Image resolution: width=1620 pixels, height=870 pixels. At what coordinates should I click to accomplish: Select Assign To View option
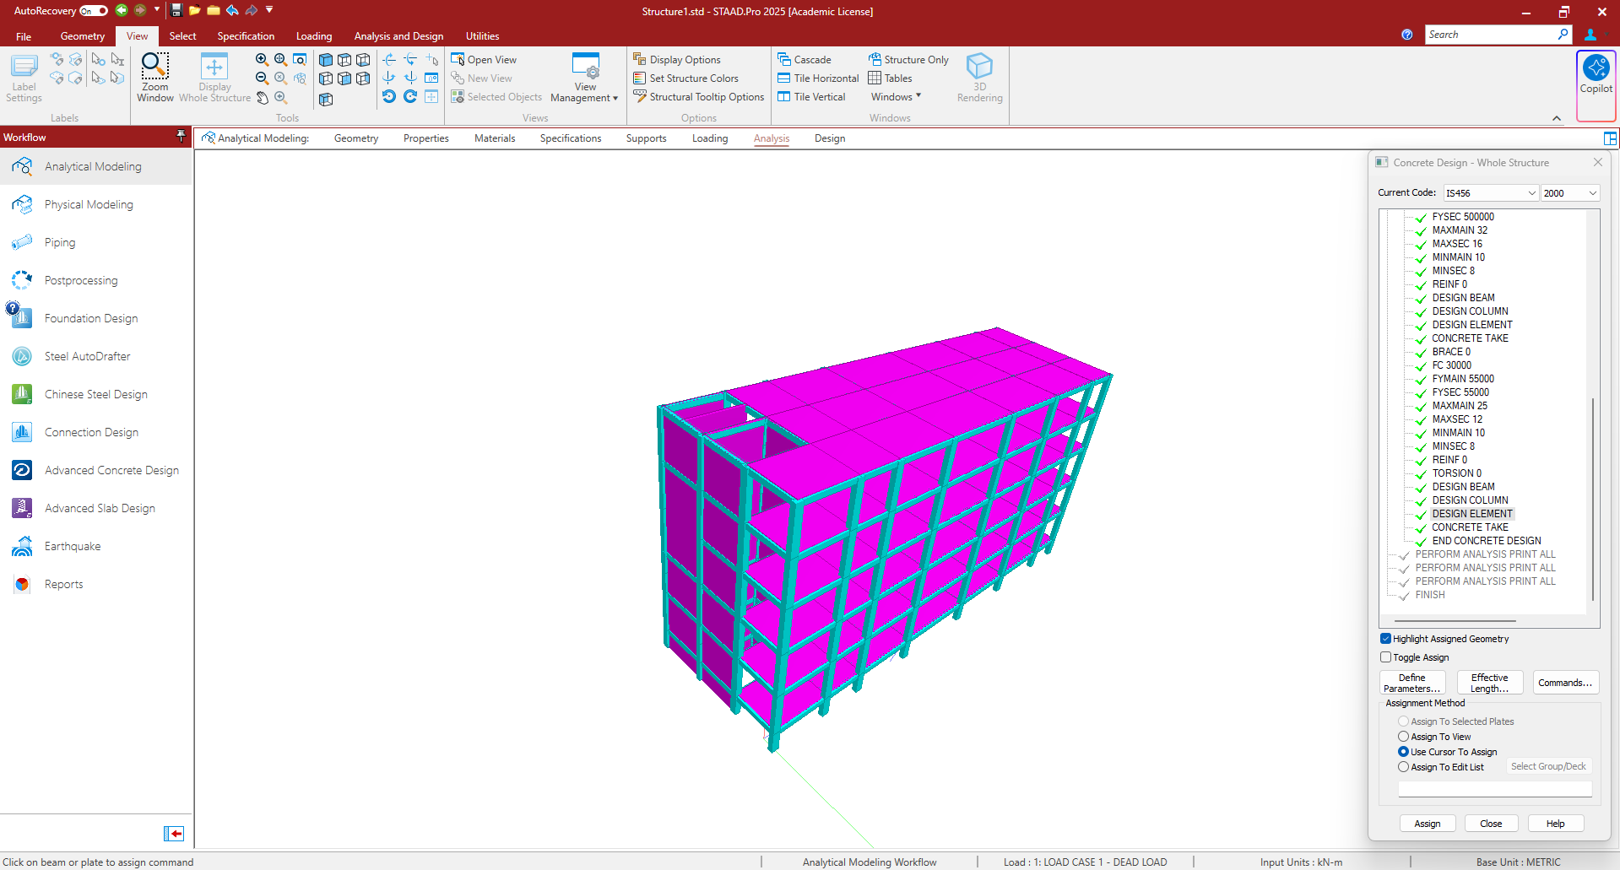pos(1403,737)
